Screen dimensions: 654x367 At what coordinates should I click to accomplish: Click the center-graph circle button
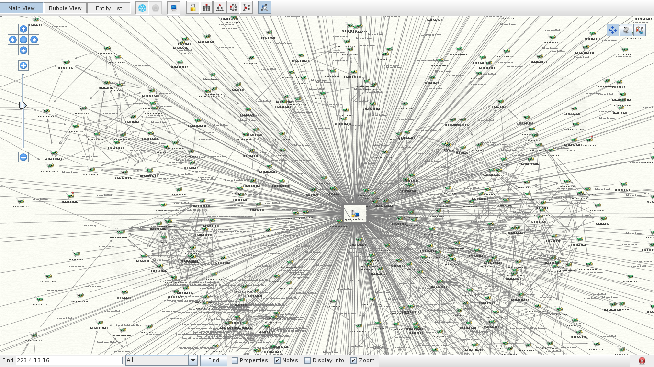23,40
